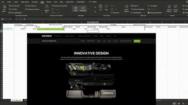Click DRIVERS link in GeForce navigation
Viewport: 188px width, 105px height.
95,36
